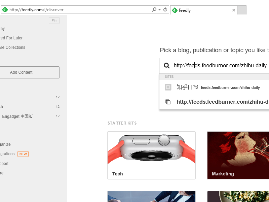Viewport: 269px width, 202px height.
Task: Select the 知乎日报 feed suggestion
Action: [x=219, y=87]
